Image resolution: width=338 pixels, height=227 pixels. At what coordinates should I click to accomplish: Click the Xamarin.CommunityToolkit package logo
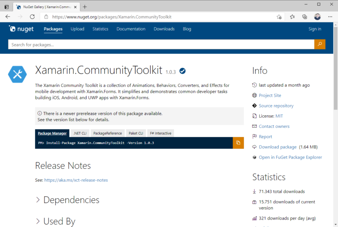(x=17, y=74)
